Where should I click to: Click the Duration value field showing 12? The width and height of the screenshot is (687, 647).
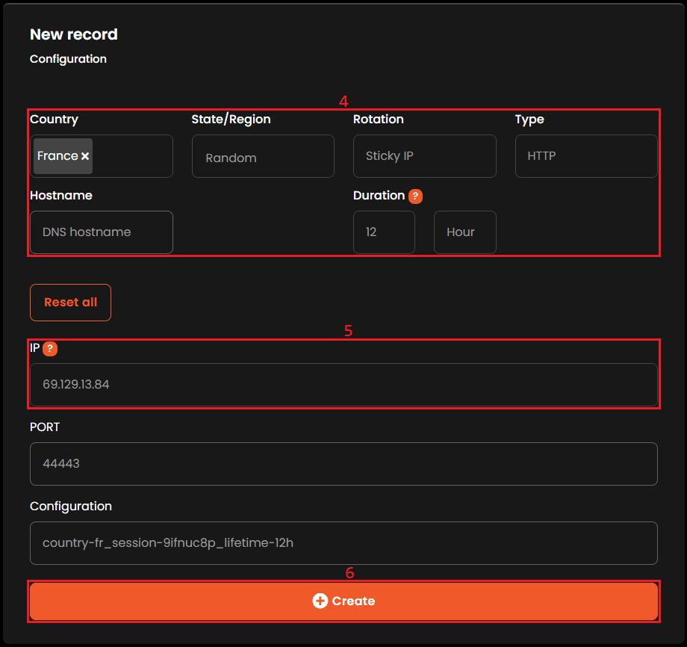[x=384, y=232]
